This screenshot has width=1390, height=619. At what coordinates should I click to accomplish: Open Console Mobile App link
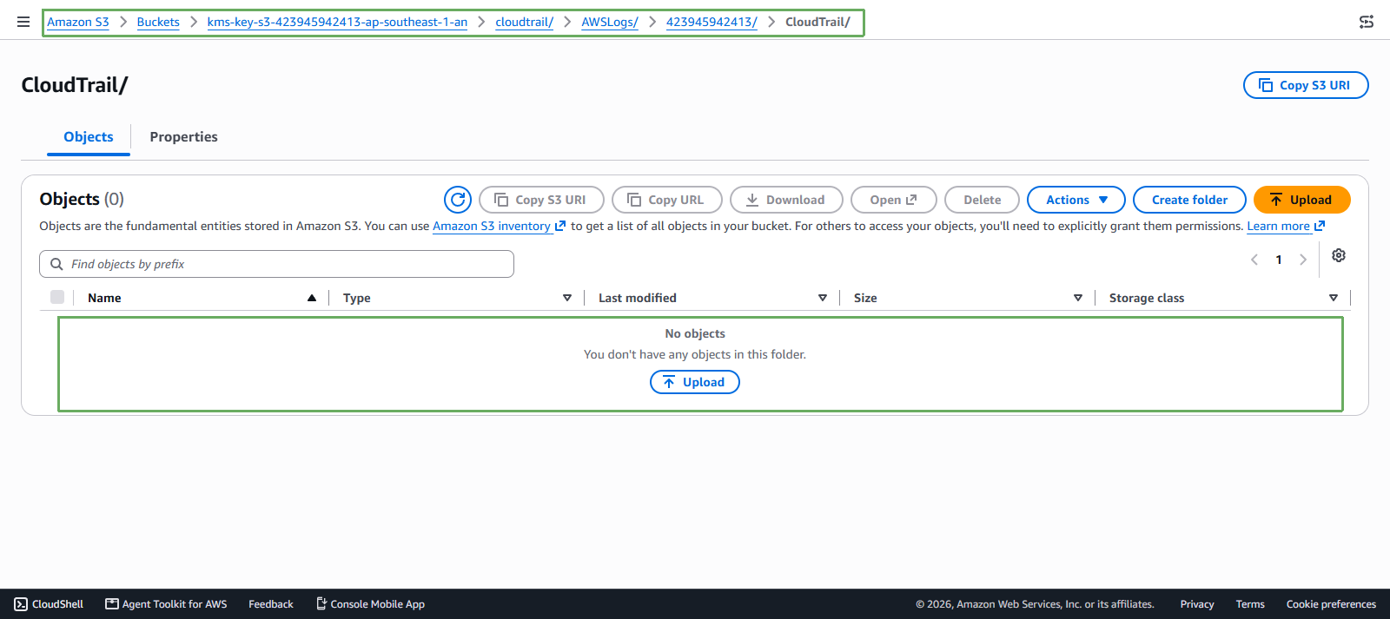(x=370, y=604)
